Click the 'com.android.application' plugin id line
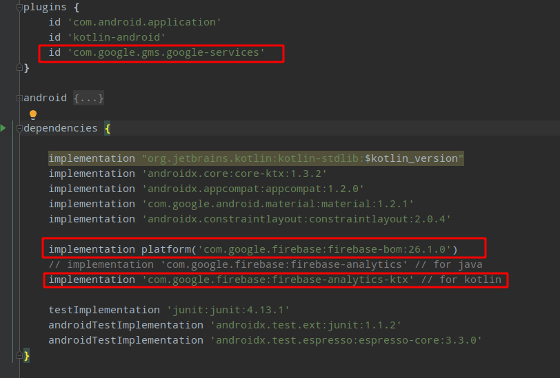560x378 pixels. (135, 22)
